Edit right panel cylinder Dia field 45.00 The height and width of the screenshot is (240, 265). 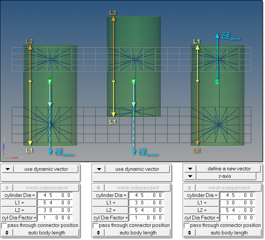[238, 195]
